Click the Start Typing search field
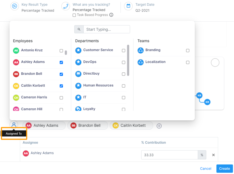 coord(107,29)
